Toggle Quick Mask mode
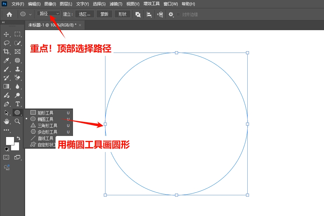 6,157
